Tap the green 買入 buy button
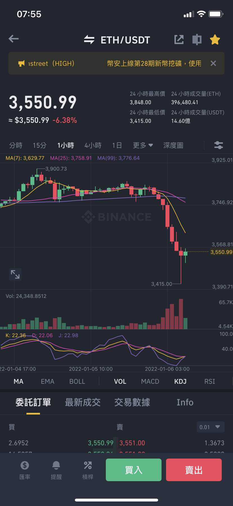The image size is (233, 506). tap(134, 470)
